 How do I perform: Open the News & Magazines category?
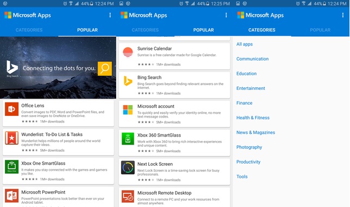256,132
